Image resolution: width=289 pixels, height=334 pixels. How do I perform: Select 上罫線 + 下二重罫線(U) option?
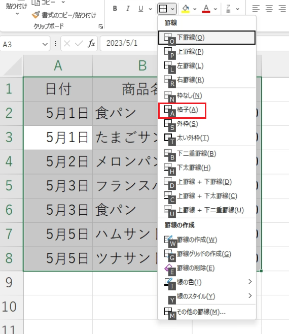click(207, 210)
